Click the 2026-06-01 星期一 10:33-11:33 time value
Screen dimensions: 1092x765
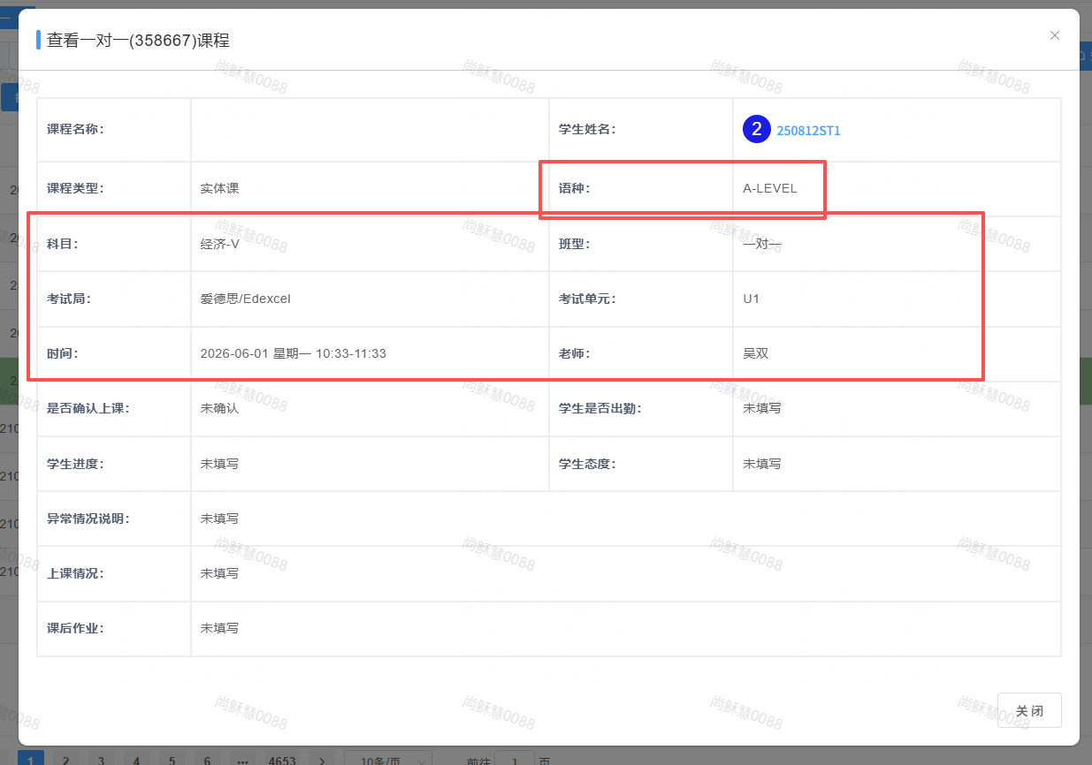[294, 353]
